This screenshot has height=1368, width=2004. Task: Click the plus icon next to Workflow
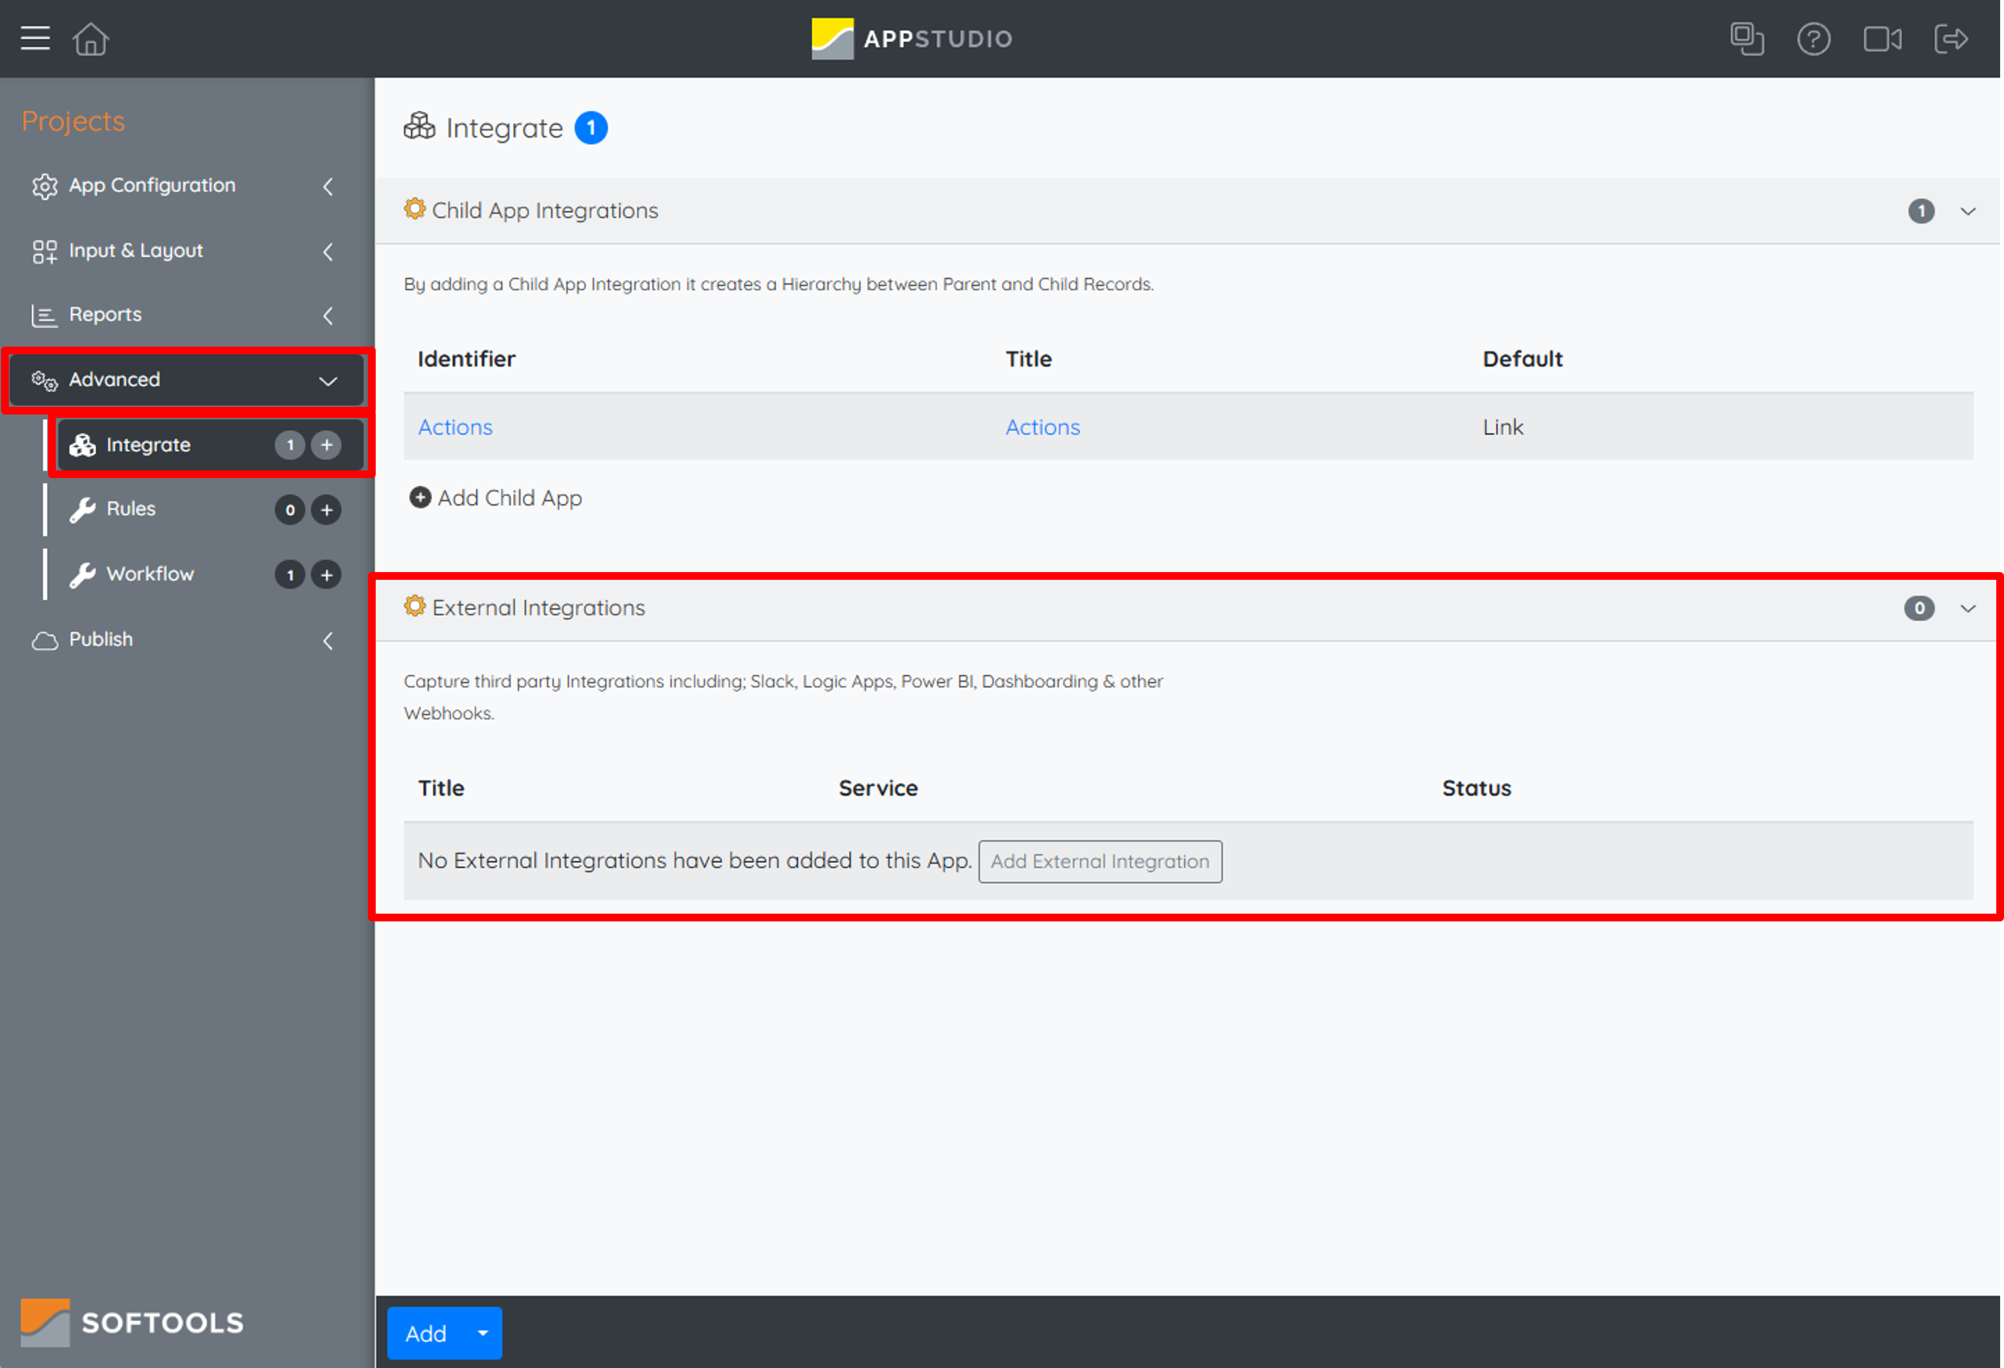tap(326, 574)
